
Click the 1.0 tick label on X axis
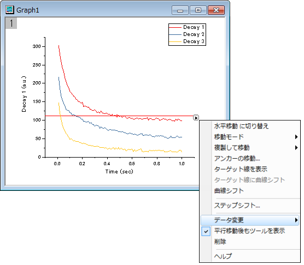point(182,164)
